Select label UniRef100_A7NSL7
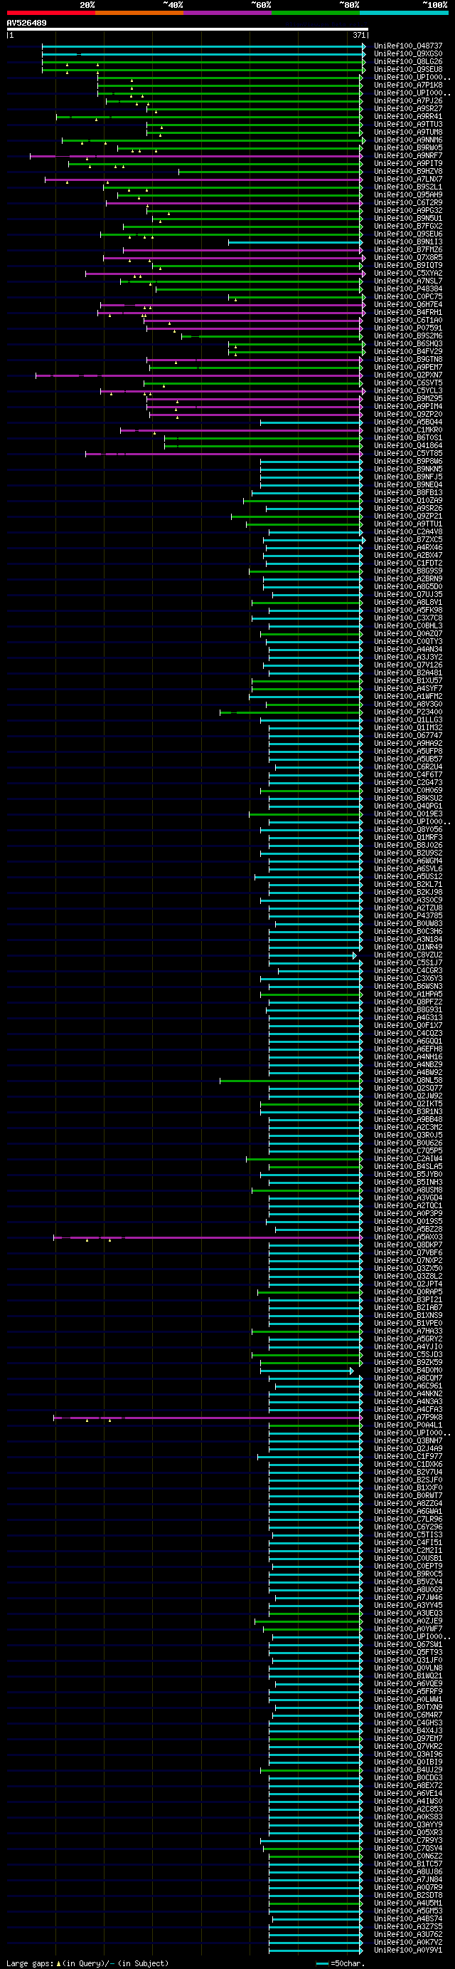Screen dimensions: 455x1969 tap(407, 281)
